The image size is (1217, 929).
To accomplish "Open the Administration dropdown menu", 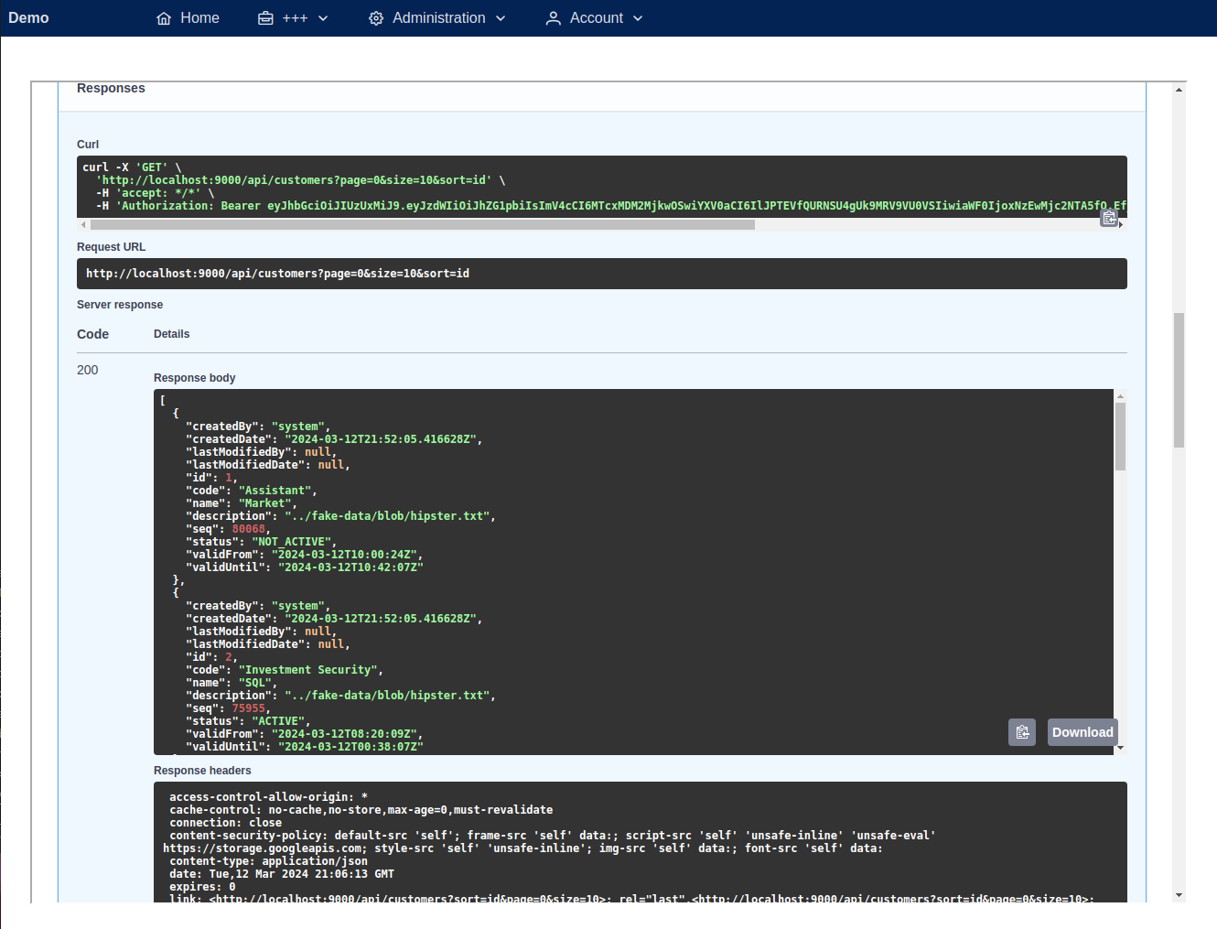I will click(436, 17).
